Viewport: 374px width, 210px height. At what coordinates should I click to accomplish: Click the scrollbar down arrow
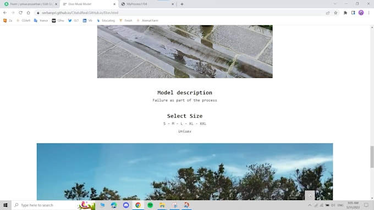[x=372, y=198]
